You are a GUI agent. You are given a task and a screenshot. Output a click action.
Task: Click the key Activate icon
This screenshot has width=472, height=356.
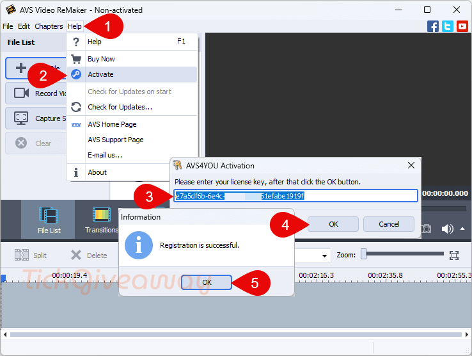pos(76,74)
